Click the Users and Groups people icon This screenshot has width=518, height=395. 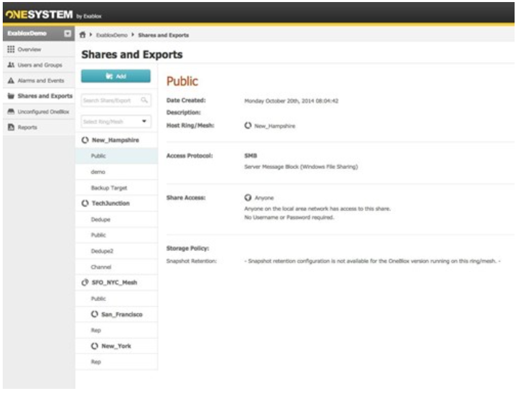tap(11, 65)
